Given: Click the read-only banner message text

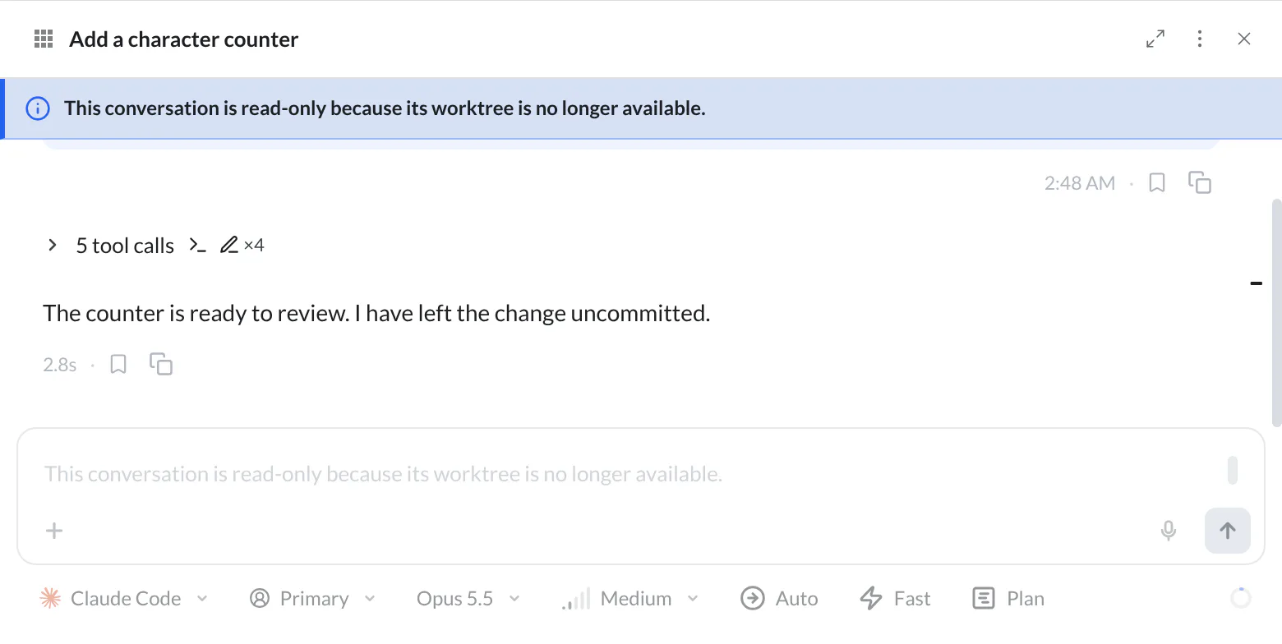Looking at the screenshot, I should point(385,108).
